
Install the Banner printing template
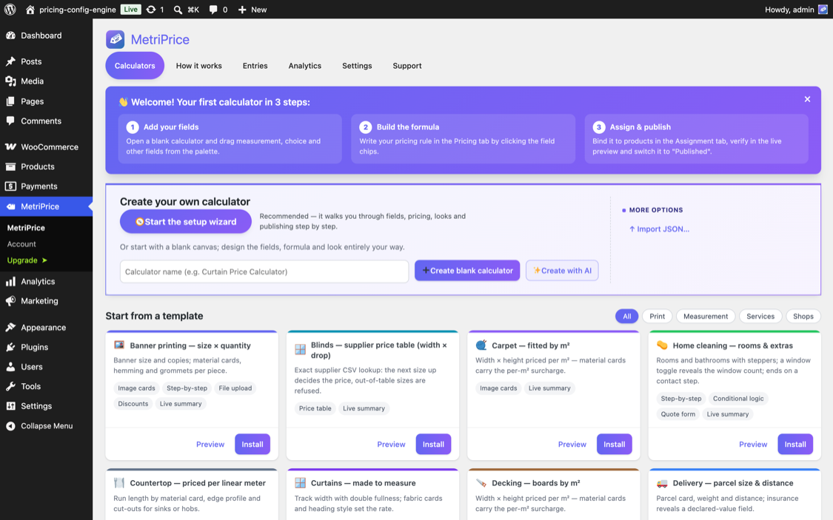(x=252, y=444)
